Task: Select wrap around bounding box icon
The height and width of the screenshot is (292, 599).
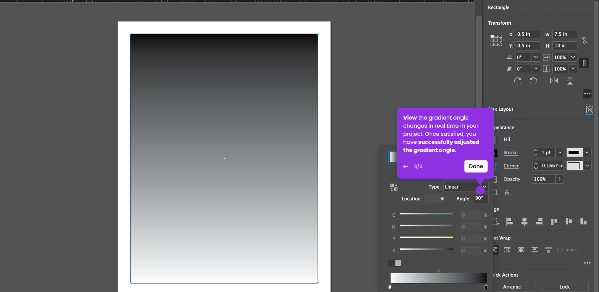Action: click(x=507, y=250)
